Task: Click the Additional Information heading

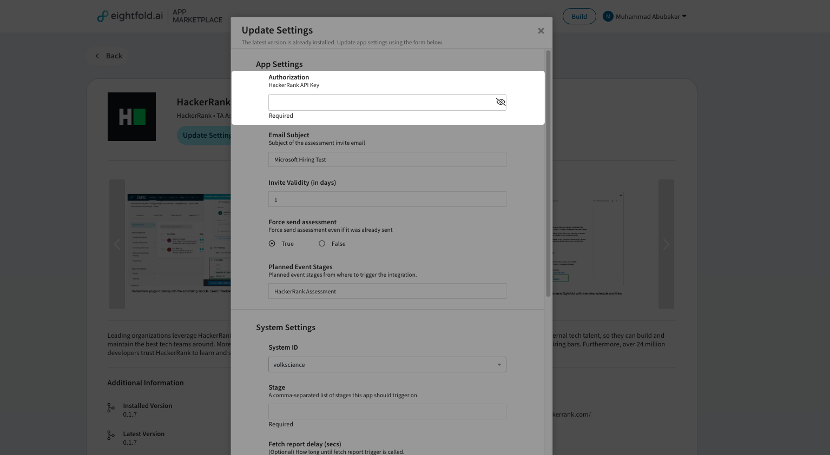Action: coord(146,383)
